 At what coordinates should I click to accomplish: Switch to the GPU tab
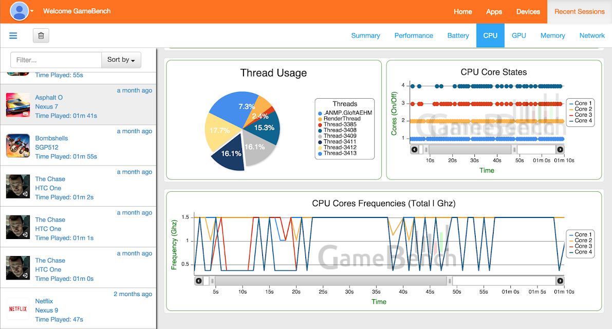tap(518, 35)
